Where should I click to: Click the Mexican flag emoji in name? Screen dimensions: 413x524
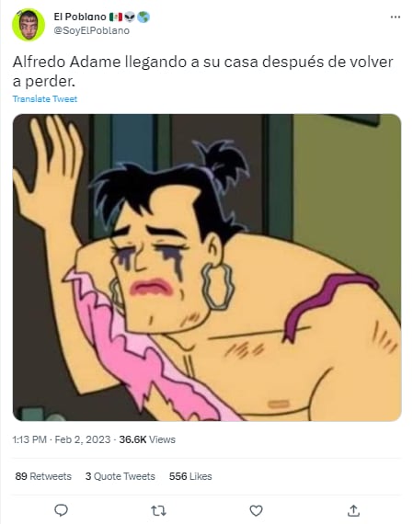pos(116,17)
